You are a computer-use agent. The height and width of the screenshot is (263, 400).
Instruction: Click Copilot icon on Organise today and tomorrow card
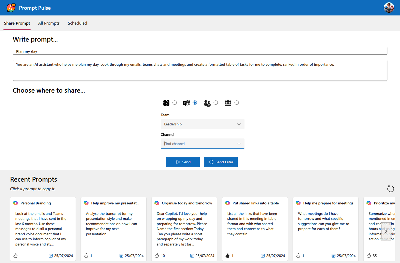click(x=157, y=203)
